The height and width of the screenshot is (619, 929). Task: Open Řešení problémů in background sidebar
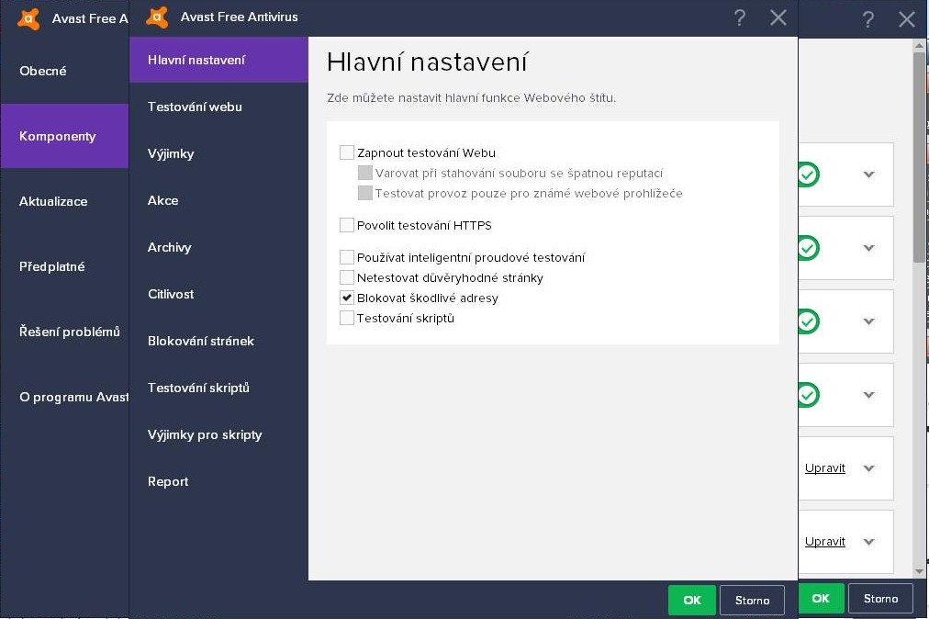click(64, 332)
